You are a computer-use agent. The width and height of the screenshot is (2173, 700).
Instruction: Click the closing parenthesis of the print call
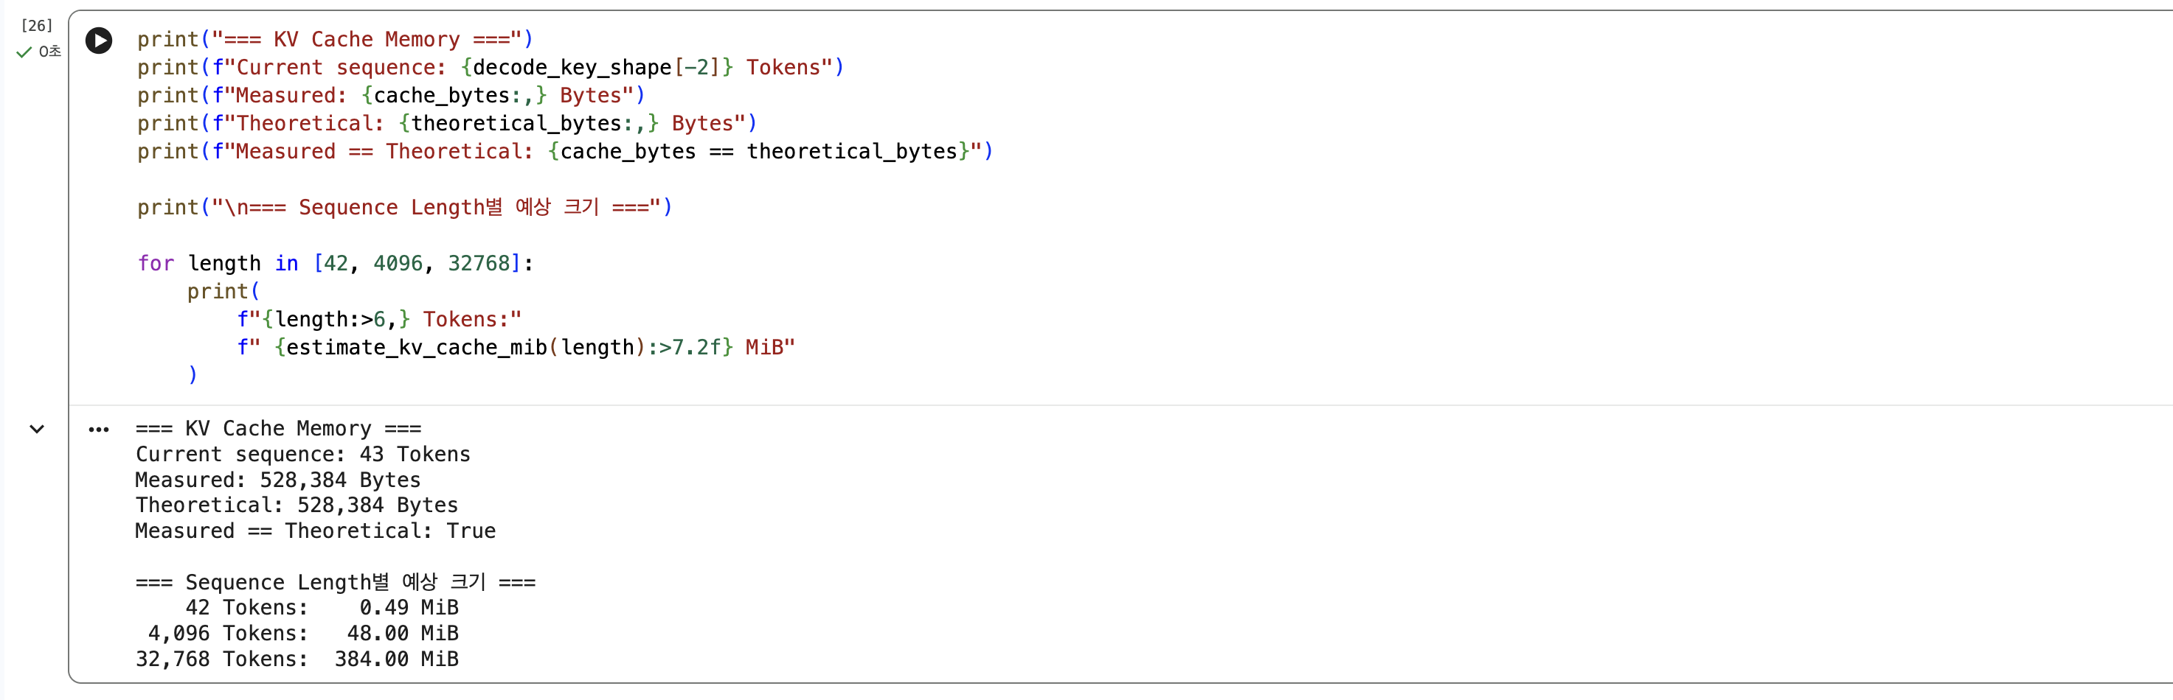[193, 375]
